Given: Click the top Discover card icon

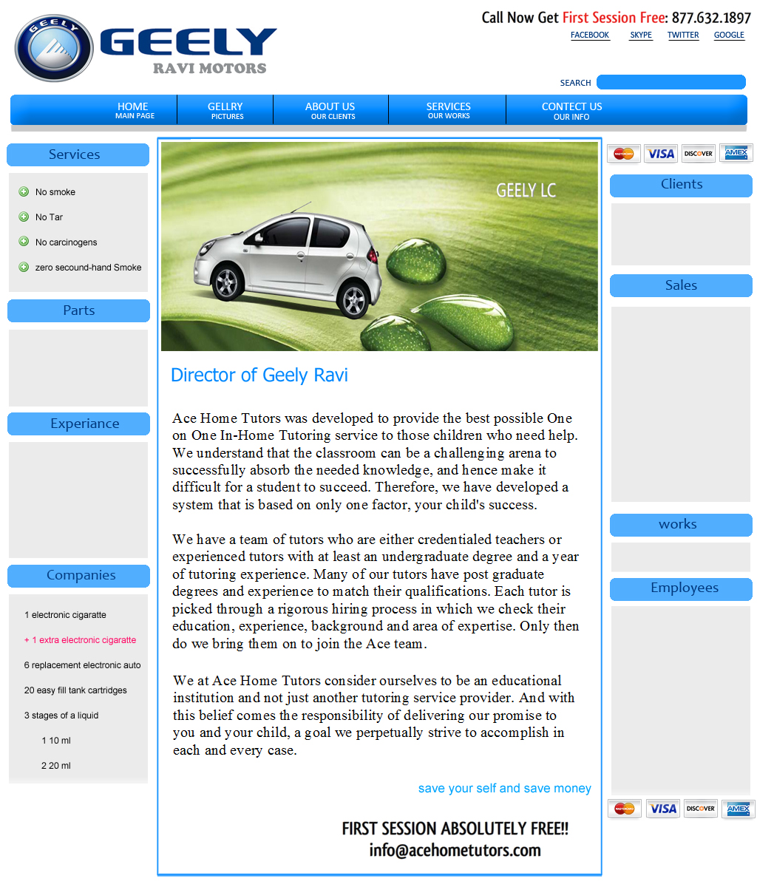Looking at the screenshot, I should click(698, 154).
